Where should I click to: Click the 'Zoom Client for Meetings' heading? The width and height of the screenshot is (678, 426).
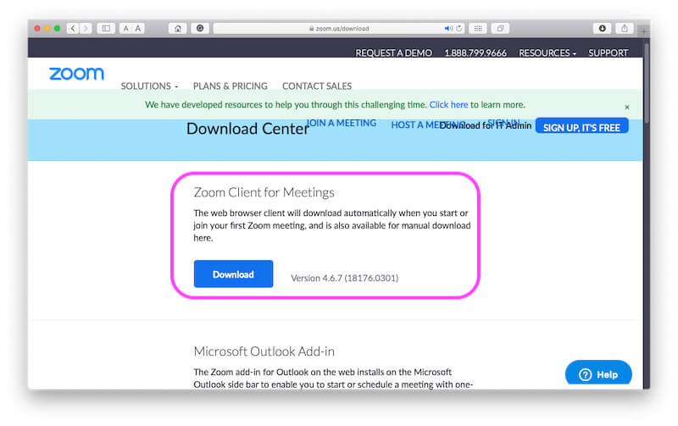click(x=264, y=192)
